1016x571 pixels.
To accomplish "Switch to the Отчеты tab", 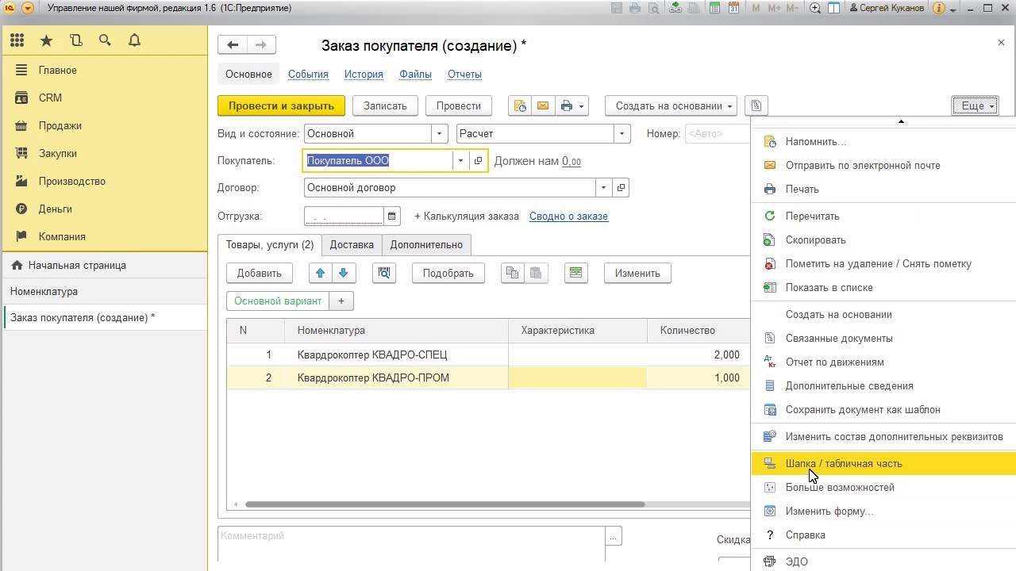I will (x=464, y=74).
